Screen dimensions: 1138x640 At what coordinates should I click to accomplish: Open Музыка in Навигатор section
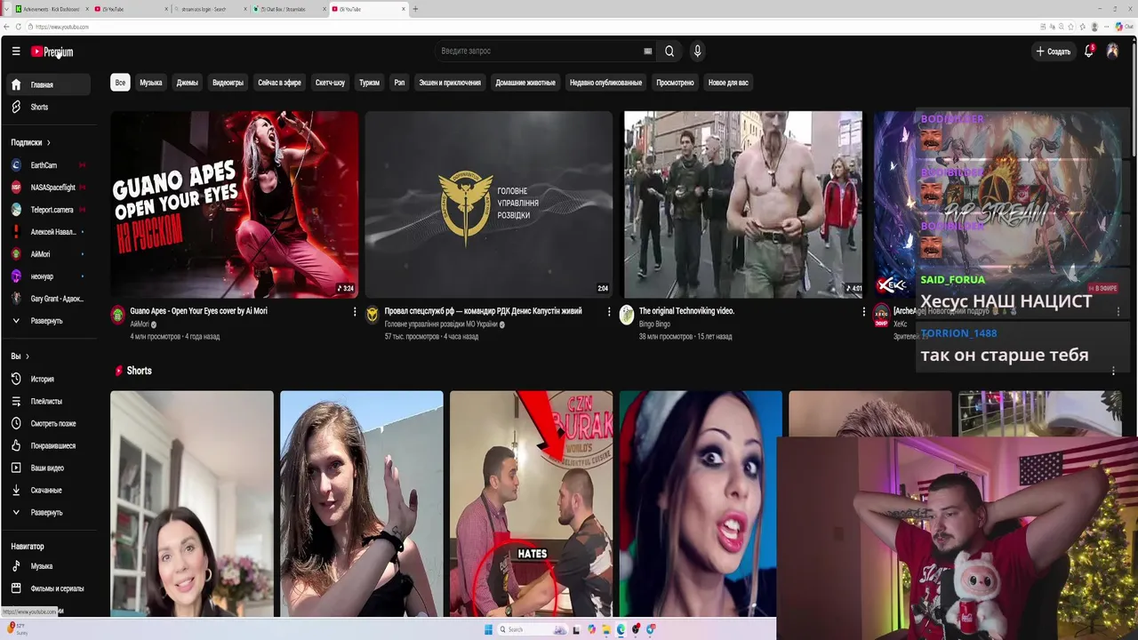coord(49,566)
